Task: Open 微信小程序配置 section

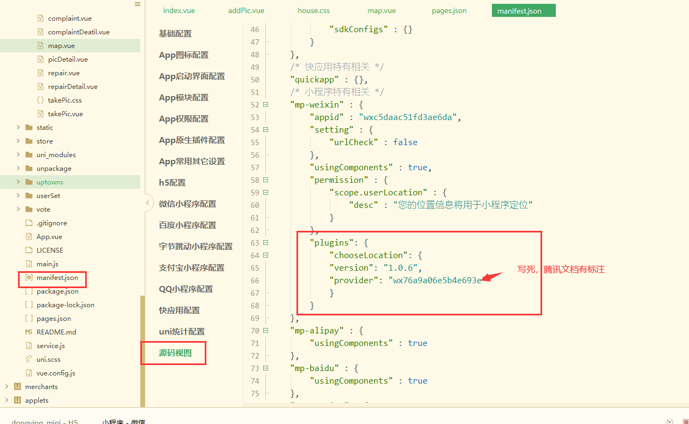Action: 187,204
